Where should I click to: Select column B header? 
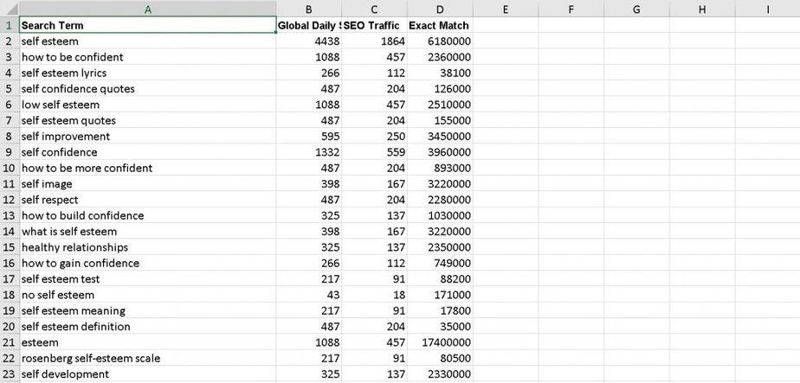pyautogui.click(x=309, y=9)
